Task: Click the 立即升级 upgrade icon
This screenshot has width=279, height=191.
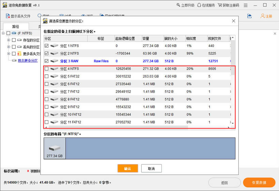Action: click(179, 5)
